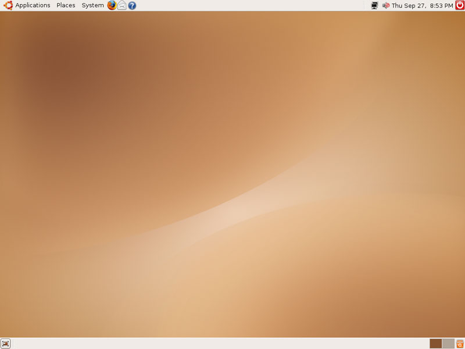Image resolution: width=465 pixels, height=349 pixels.
Task: Open calendar from Thu Sep 27 clock
Action: [423, 5]
